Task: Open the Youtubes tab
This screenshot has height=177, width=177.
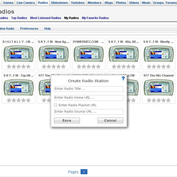Action: tap(78, 3)
